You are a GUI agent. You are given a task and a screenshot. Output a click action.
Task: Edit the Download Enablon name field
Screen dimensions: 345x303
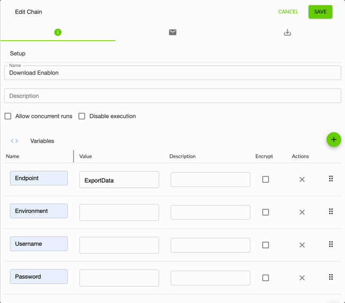pyautogui.click(x=172, y=73)
